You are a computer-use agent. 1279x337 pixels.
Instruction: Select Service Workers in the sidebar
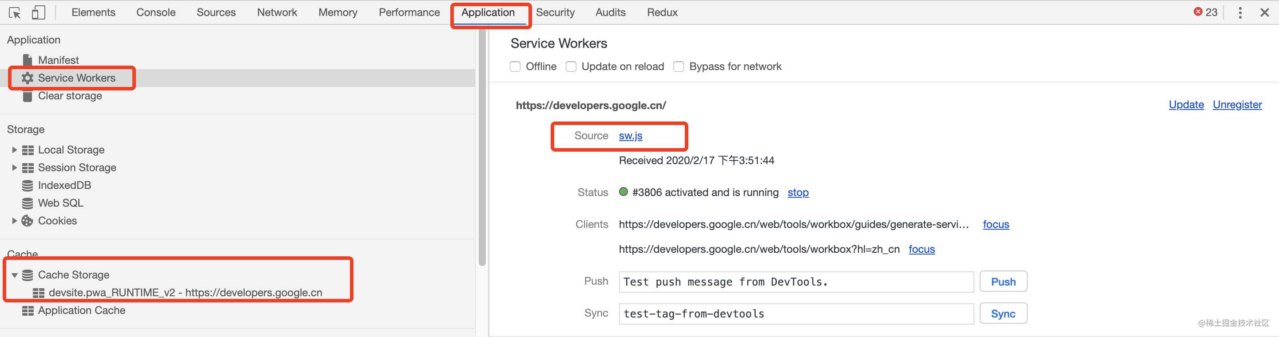(76, 78)
